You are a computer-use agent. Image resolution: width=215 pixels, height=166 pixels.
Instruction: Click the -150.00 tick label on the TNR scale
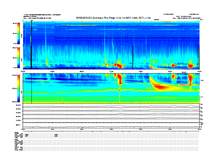coord(14,102)
